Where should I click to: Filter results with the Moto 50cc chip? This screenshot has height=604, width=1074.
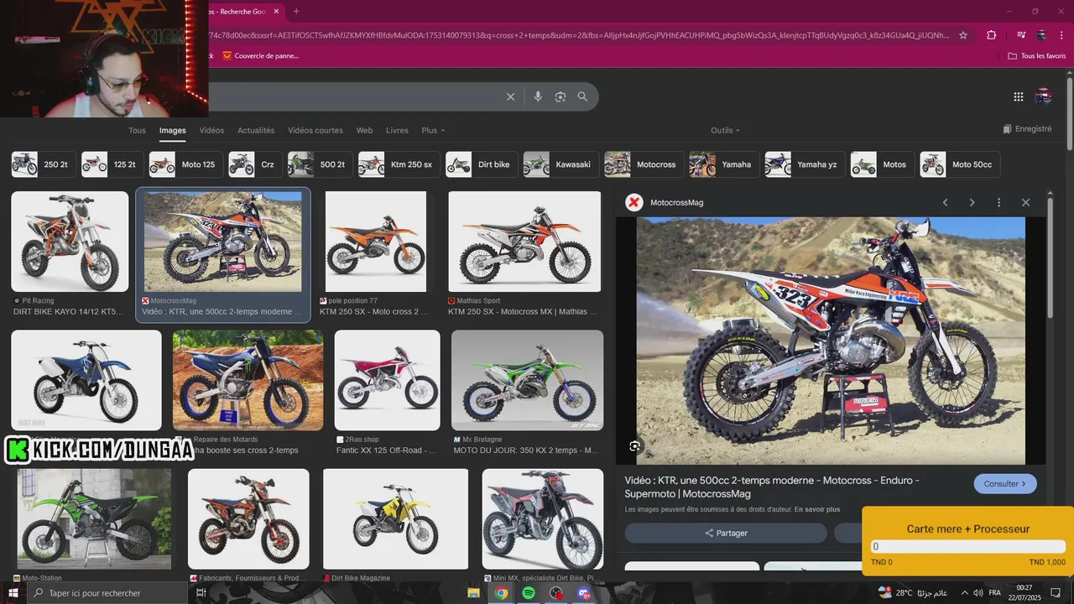(959, 164)
